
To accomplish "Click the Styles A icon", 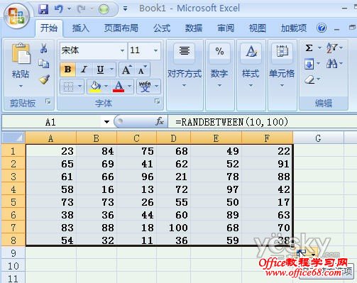I will point(251,51).
